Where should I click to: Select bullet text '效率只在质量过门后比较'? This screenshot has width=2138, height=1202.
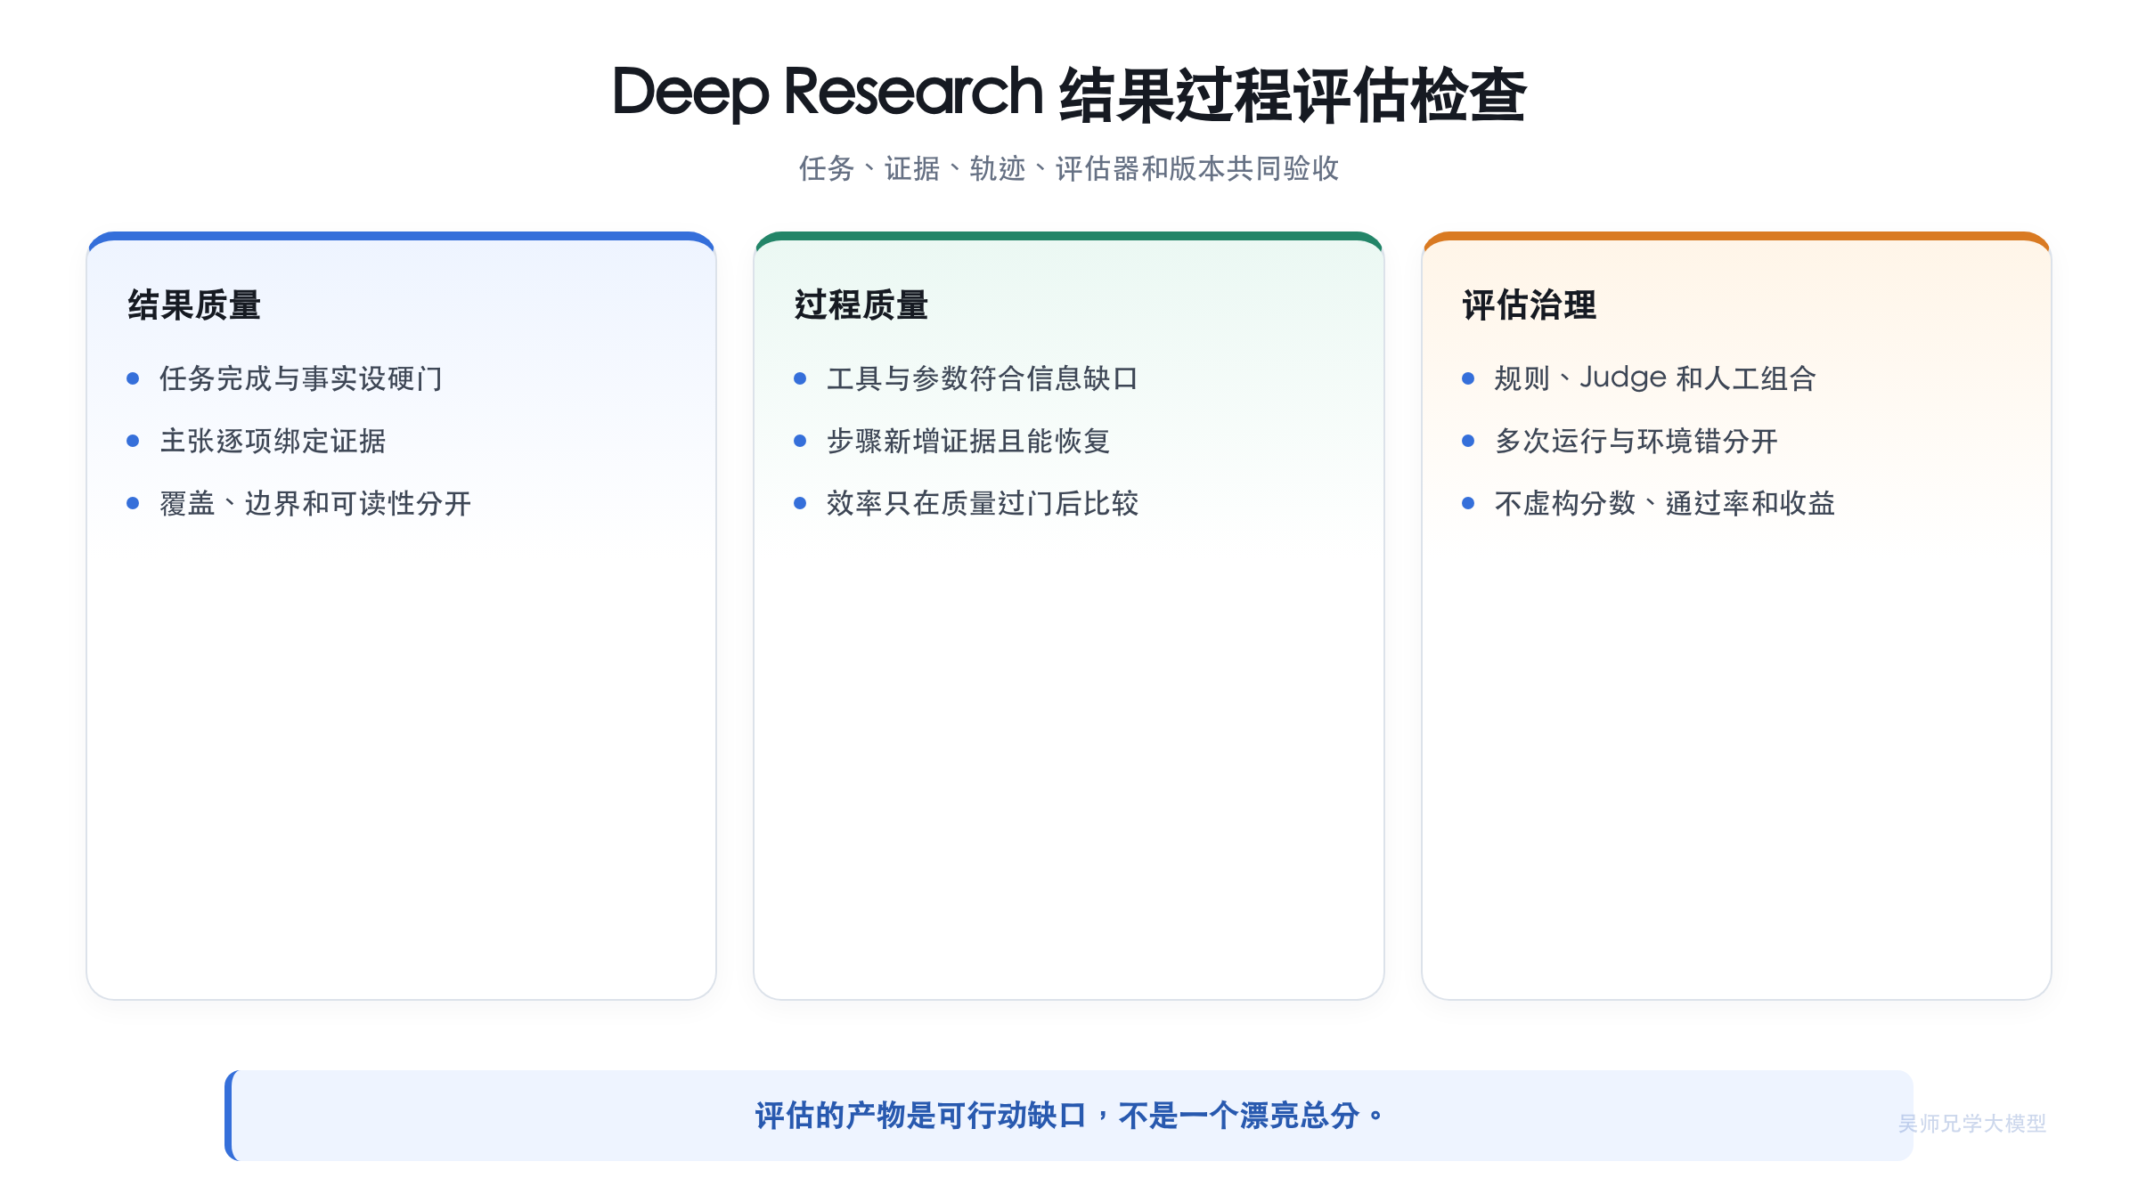pyautogui.click(x=983, y=503)
